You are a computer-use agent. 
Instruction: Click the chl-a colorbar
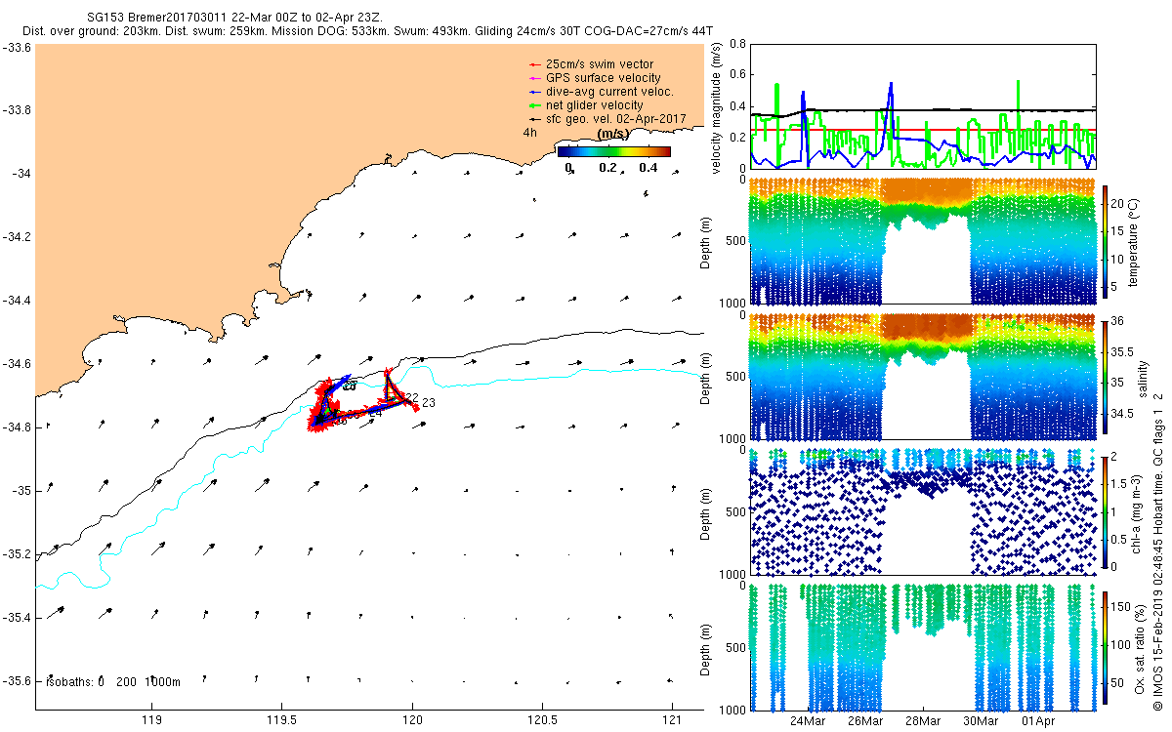coord(1105,511)
